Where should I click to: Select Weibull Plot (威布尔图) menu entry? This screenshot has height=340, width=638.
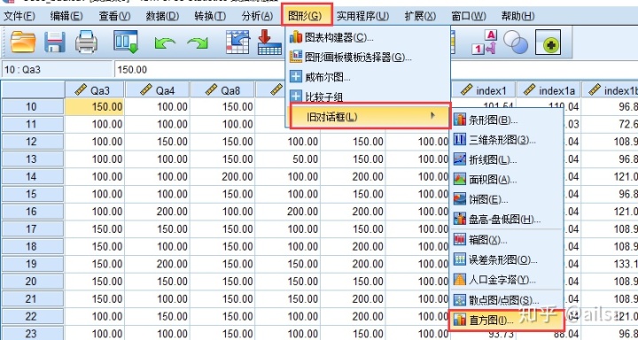click(x=368, y=76)
